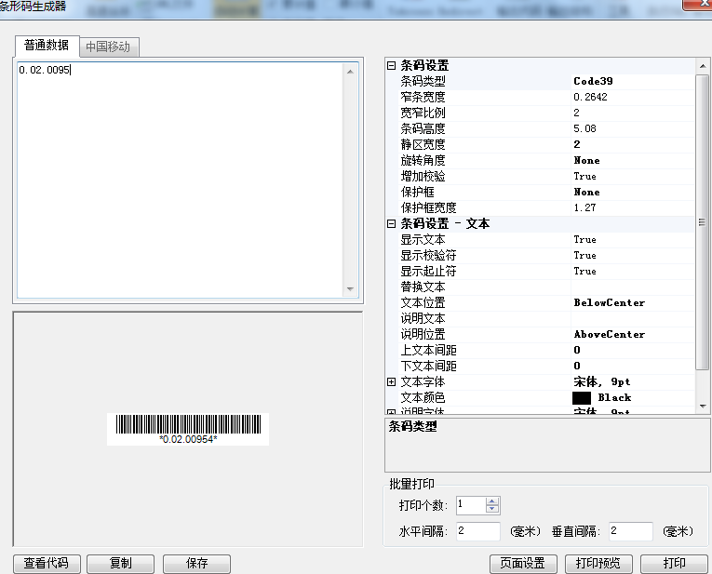712x574 pixels.
Task: Change the 显示文本 True value
Action: coord(633,240)
